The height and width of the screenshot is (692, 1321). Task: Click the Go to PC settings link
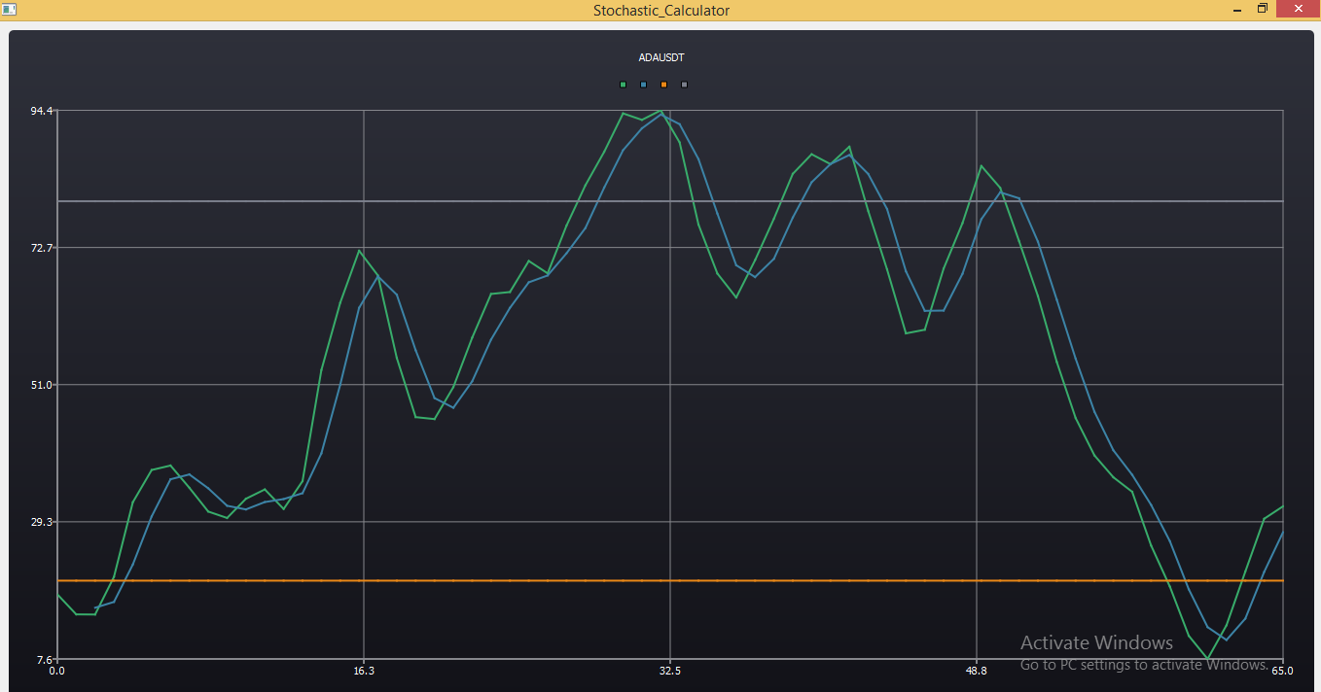tap(1136, 665)
